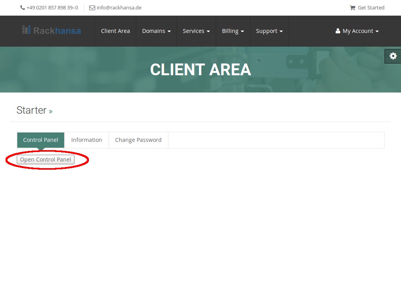Click the info@rackhansa.de email link
401x301 pixels.
[119, 8]
